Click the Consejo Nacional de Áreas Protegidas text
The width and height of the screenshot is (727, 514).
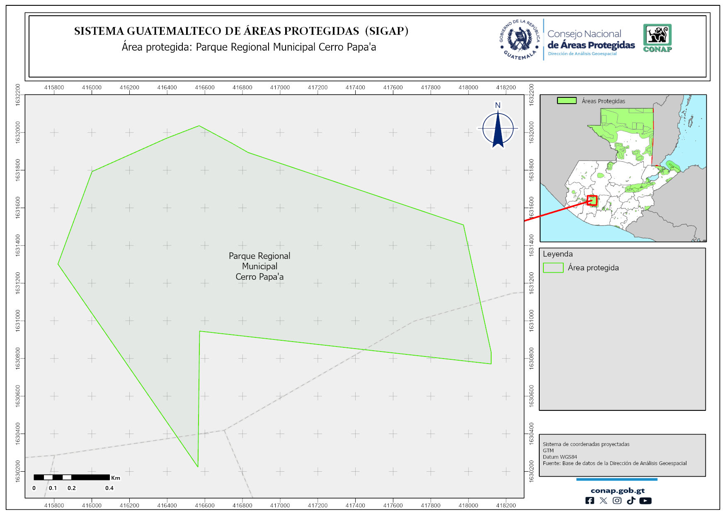point(591,40)
